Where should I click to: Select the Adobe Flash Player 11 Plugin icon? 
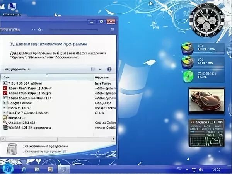[5, 93]
